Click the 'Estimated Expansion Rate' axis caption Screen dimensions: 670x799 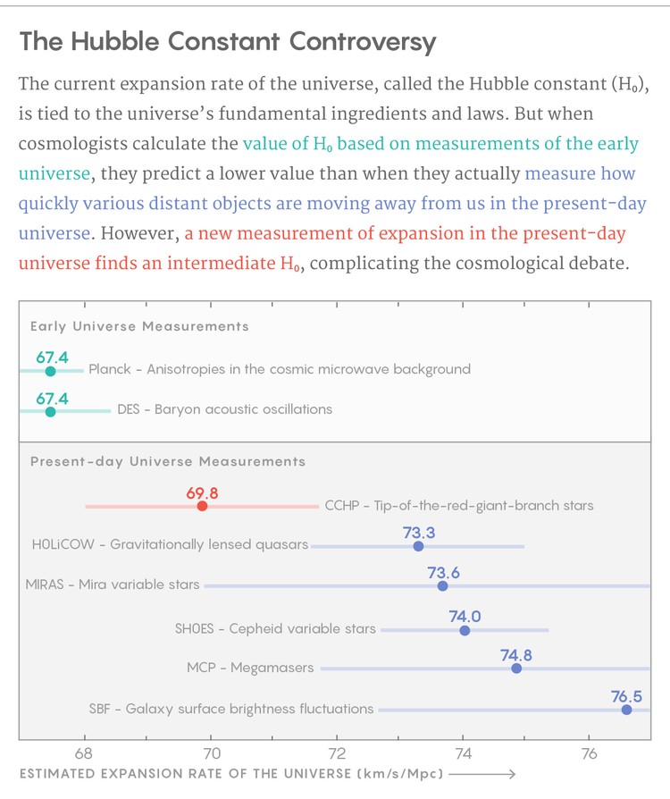230,773
